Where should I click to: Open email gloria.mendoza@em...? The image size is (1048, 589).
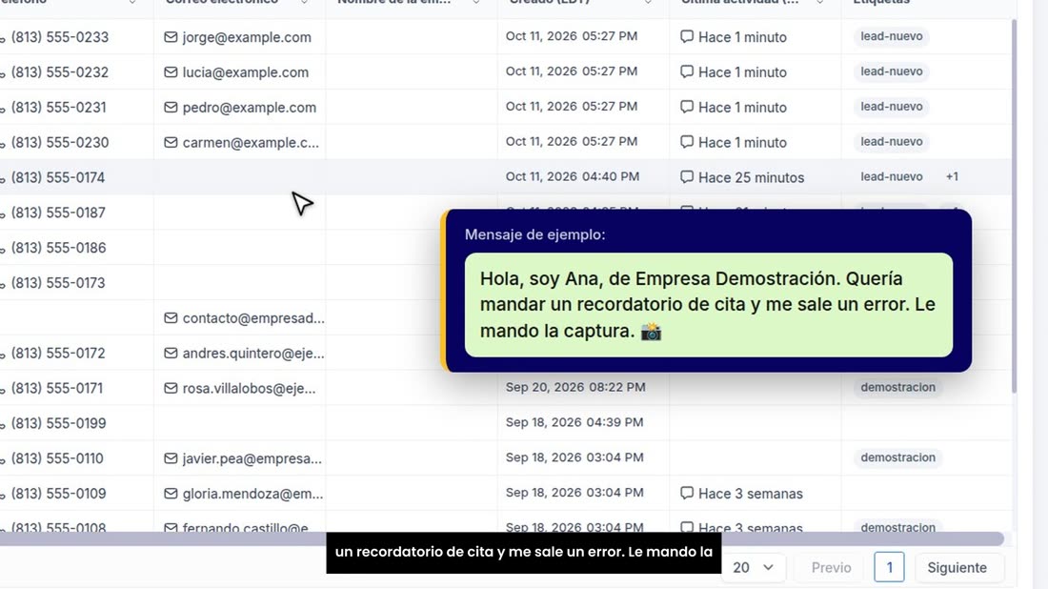coord(252,494)
